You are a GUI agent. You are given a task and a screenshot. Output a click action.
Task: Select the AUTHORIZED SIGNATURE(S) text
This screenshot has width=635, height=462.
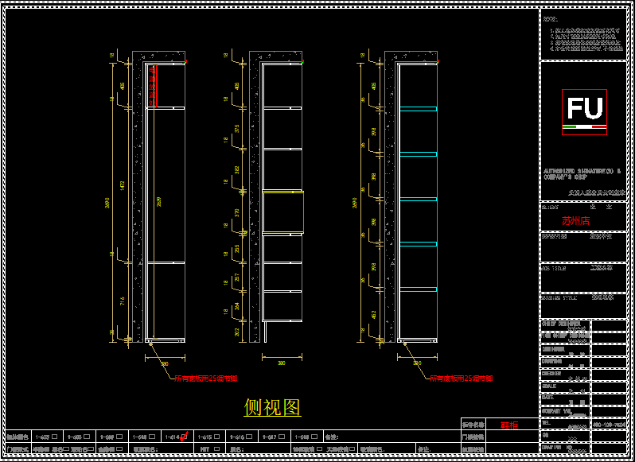click(582, 172)
